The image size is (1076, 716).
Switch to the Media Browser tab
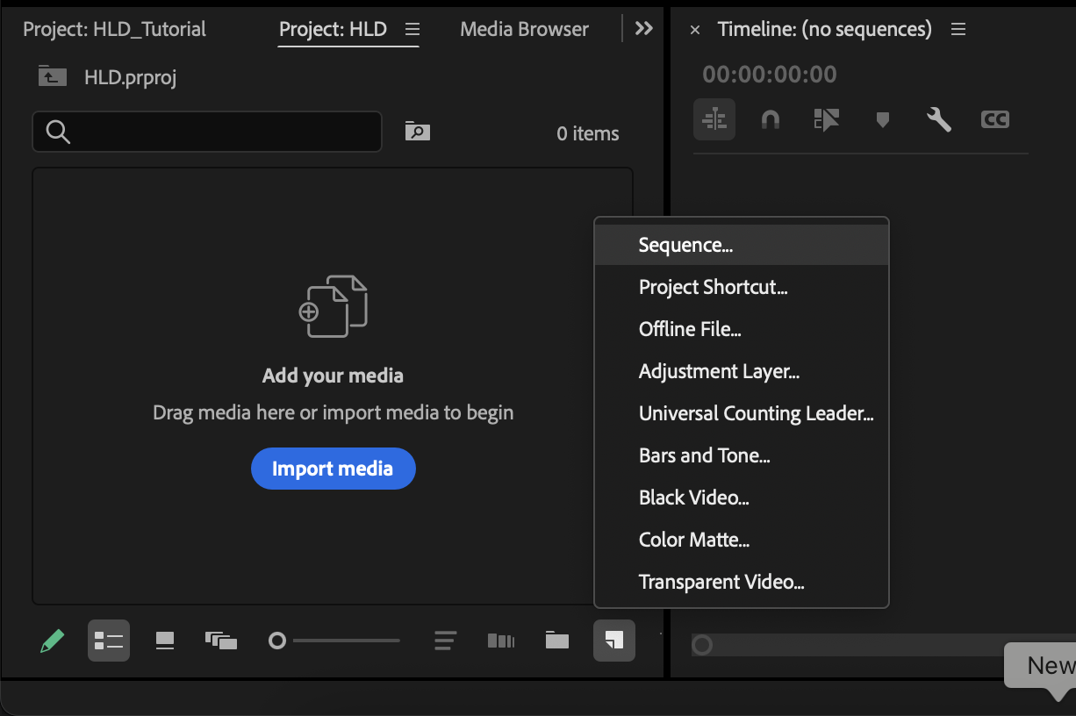524,29
